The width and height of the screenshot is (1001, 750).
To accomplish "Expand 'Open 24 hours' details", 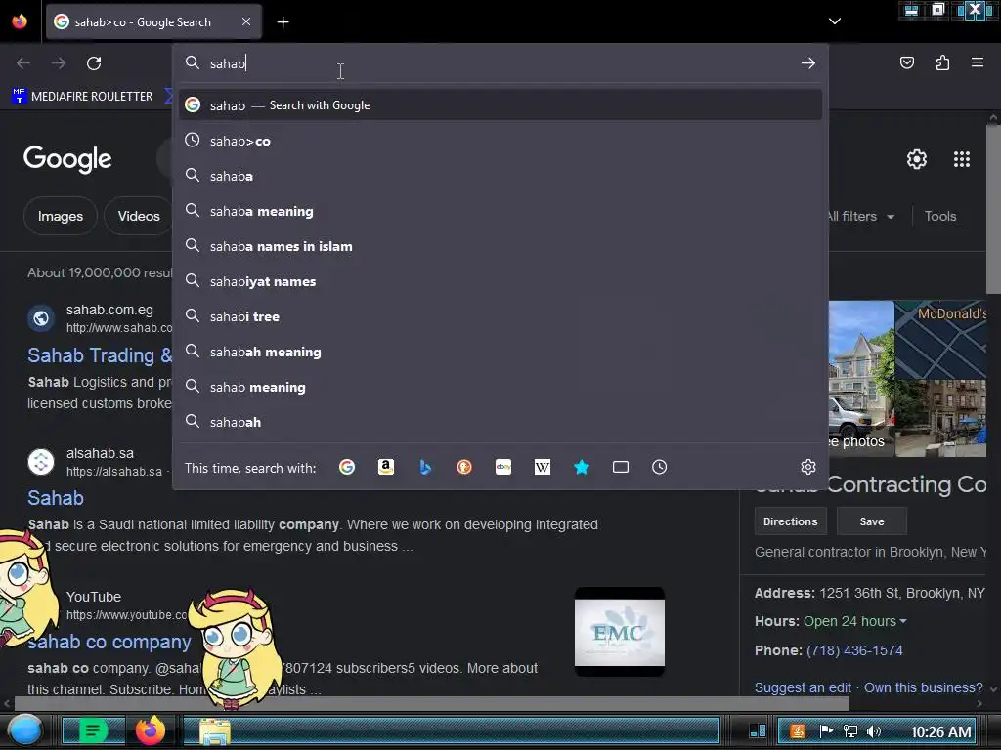I will point(854,621).
